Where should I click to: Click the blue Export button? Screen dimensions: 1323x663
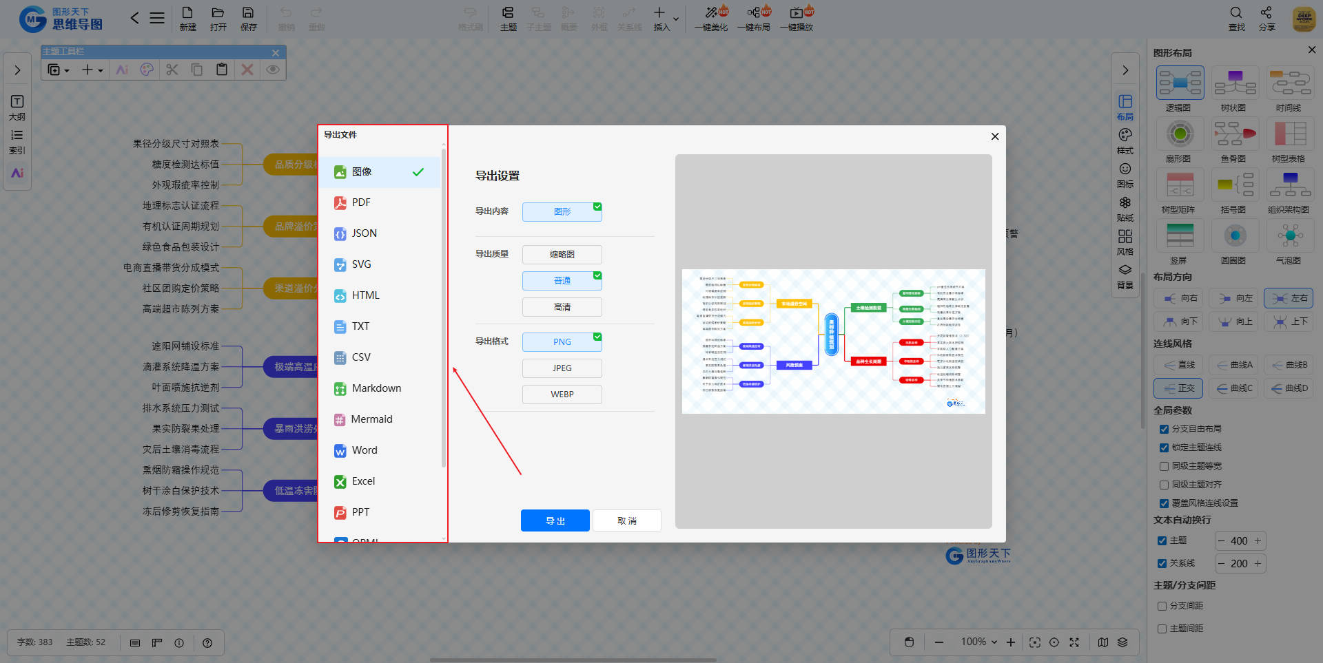[555, 520]
